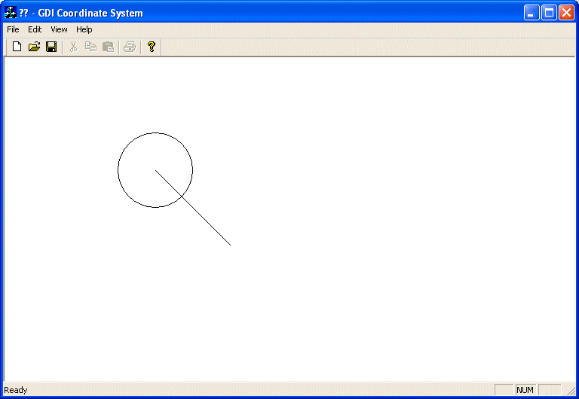
Task: Click the Print toolbar icon
Action: coord(130,47)
